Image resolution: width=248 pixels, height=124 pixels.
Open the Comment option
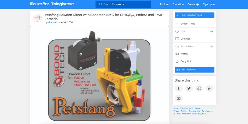[x=186, y=39]
